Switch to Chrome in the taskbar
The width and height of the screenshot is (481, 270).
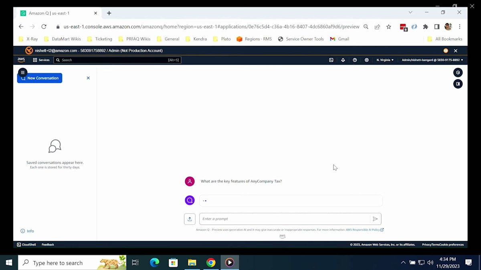(x=211, y=263)
